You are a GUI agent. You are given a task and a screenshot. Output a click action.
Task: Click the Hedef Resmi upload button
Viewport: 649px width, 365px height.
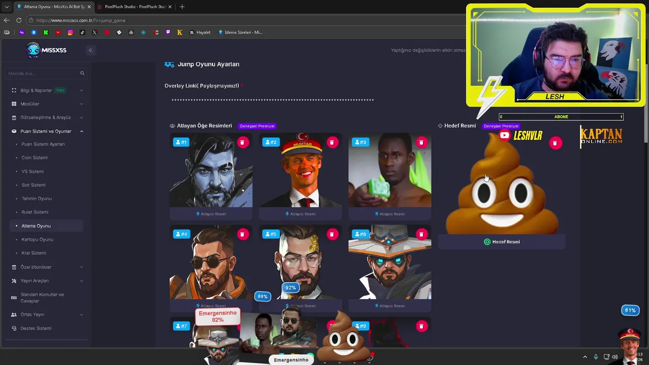tap(502, 242)
